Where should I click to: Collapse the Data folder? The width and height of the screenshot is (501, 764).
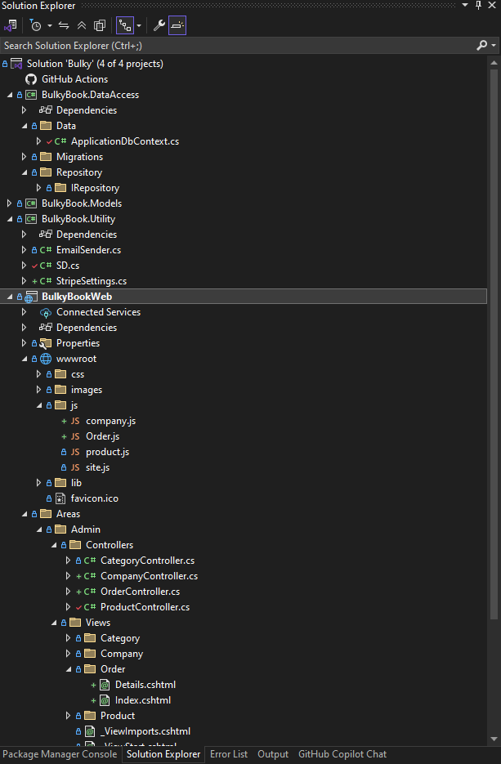click(24, 126)
